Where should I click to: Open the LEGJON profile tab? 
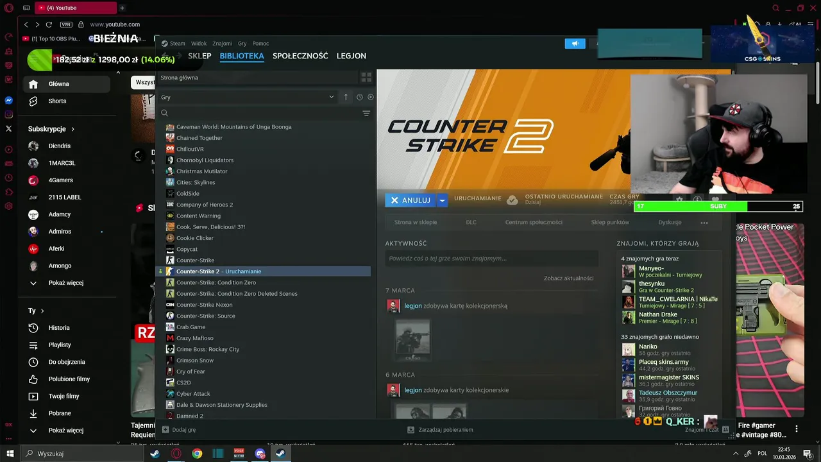pos(351,56)
